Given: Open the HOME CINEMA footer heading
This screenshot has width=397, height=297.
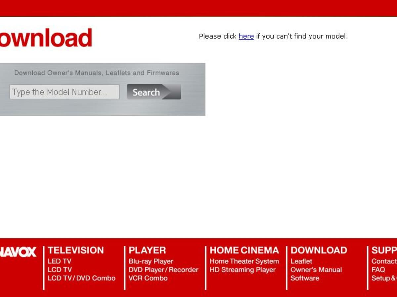Looking at the screenshot, I should [x=244, y=250].
